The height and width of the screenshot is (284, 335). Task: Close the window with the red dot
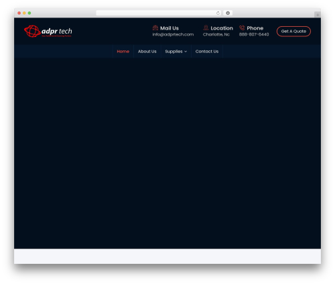coord(19,13)
